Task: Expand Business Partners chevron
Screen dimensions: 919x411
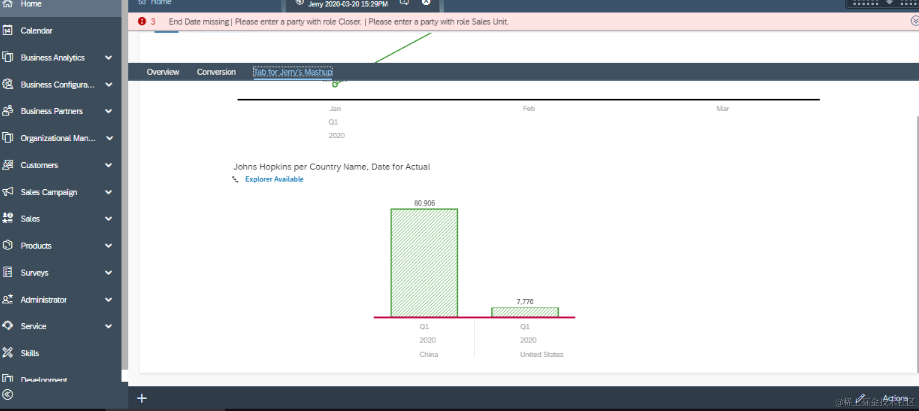Action: (108, 111)
